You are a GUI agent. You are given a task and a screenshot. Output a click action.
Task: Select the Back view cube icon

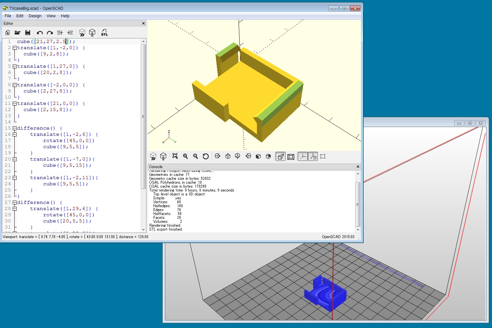point(268,156)
